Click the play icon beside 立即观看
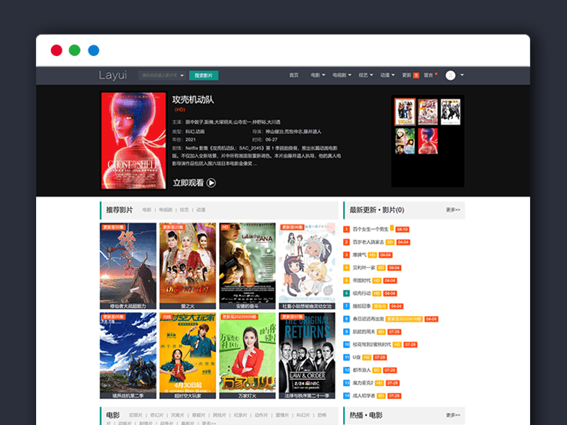This screenshot has height=425, width=567. point(211,183)
